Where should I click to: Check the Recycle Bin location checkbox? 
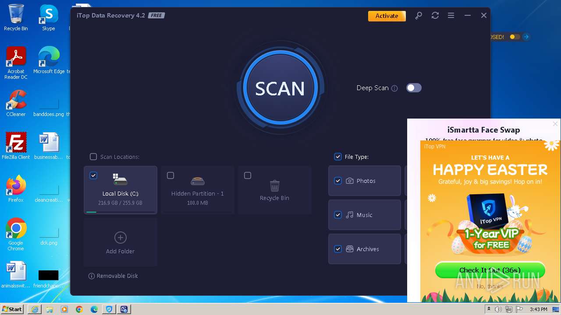(x=248, y=175)
